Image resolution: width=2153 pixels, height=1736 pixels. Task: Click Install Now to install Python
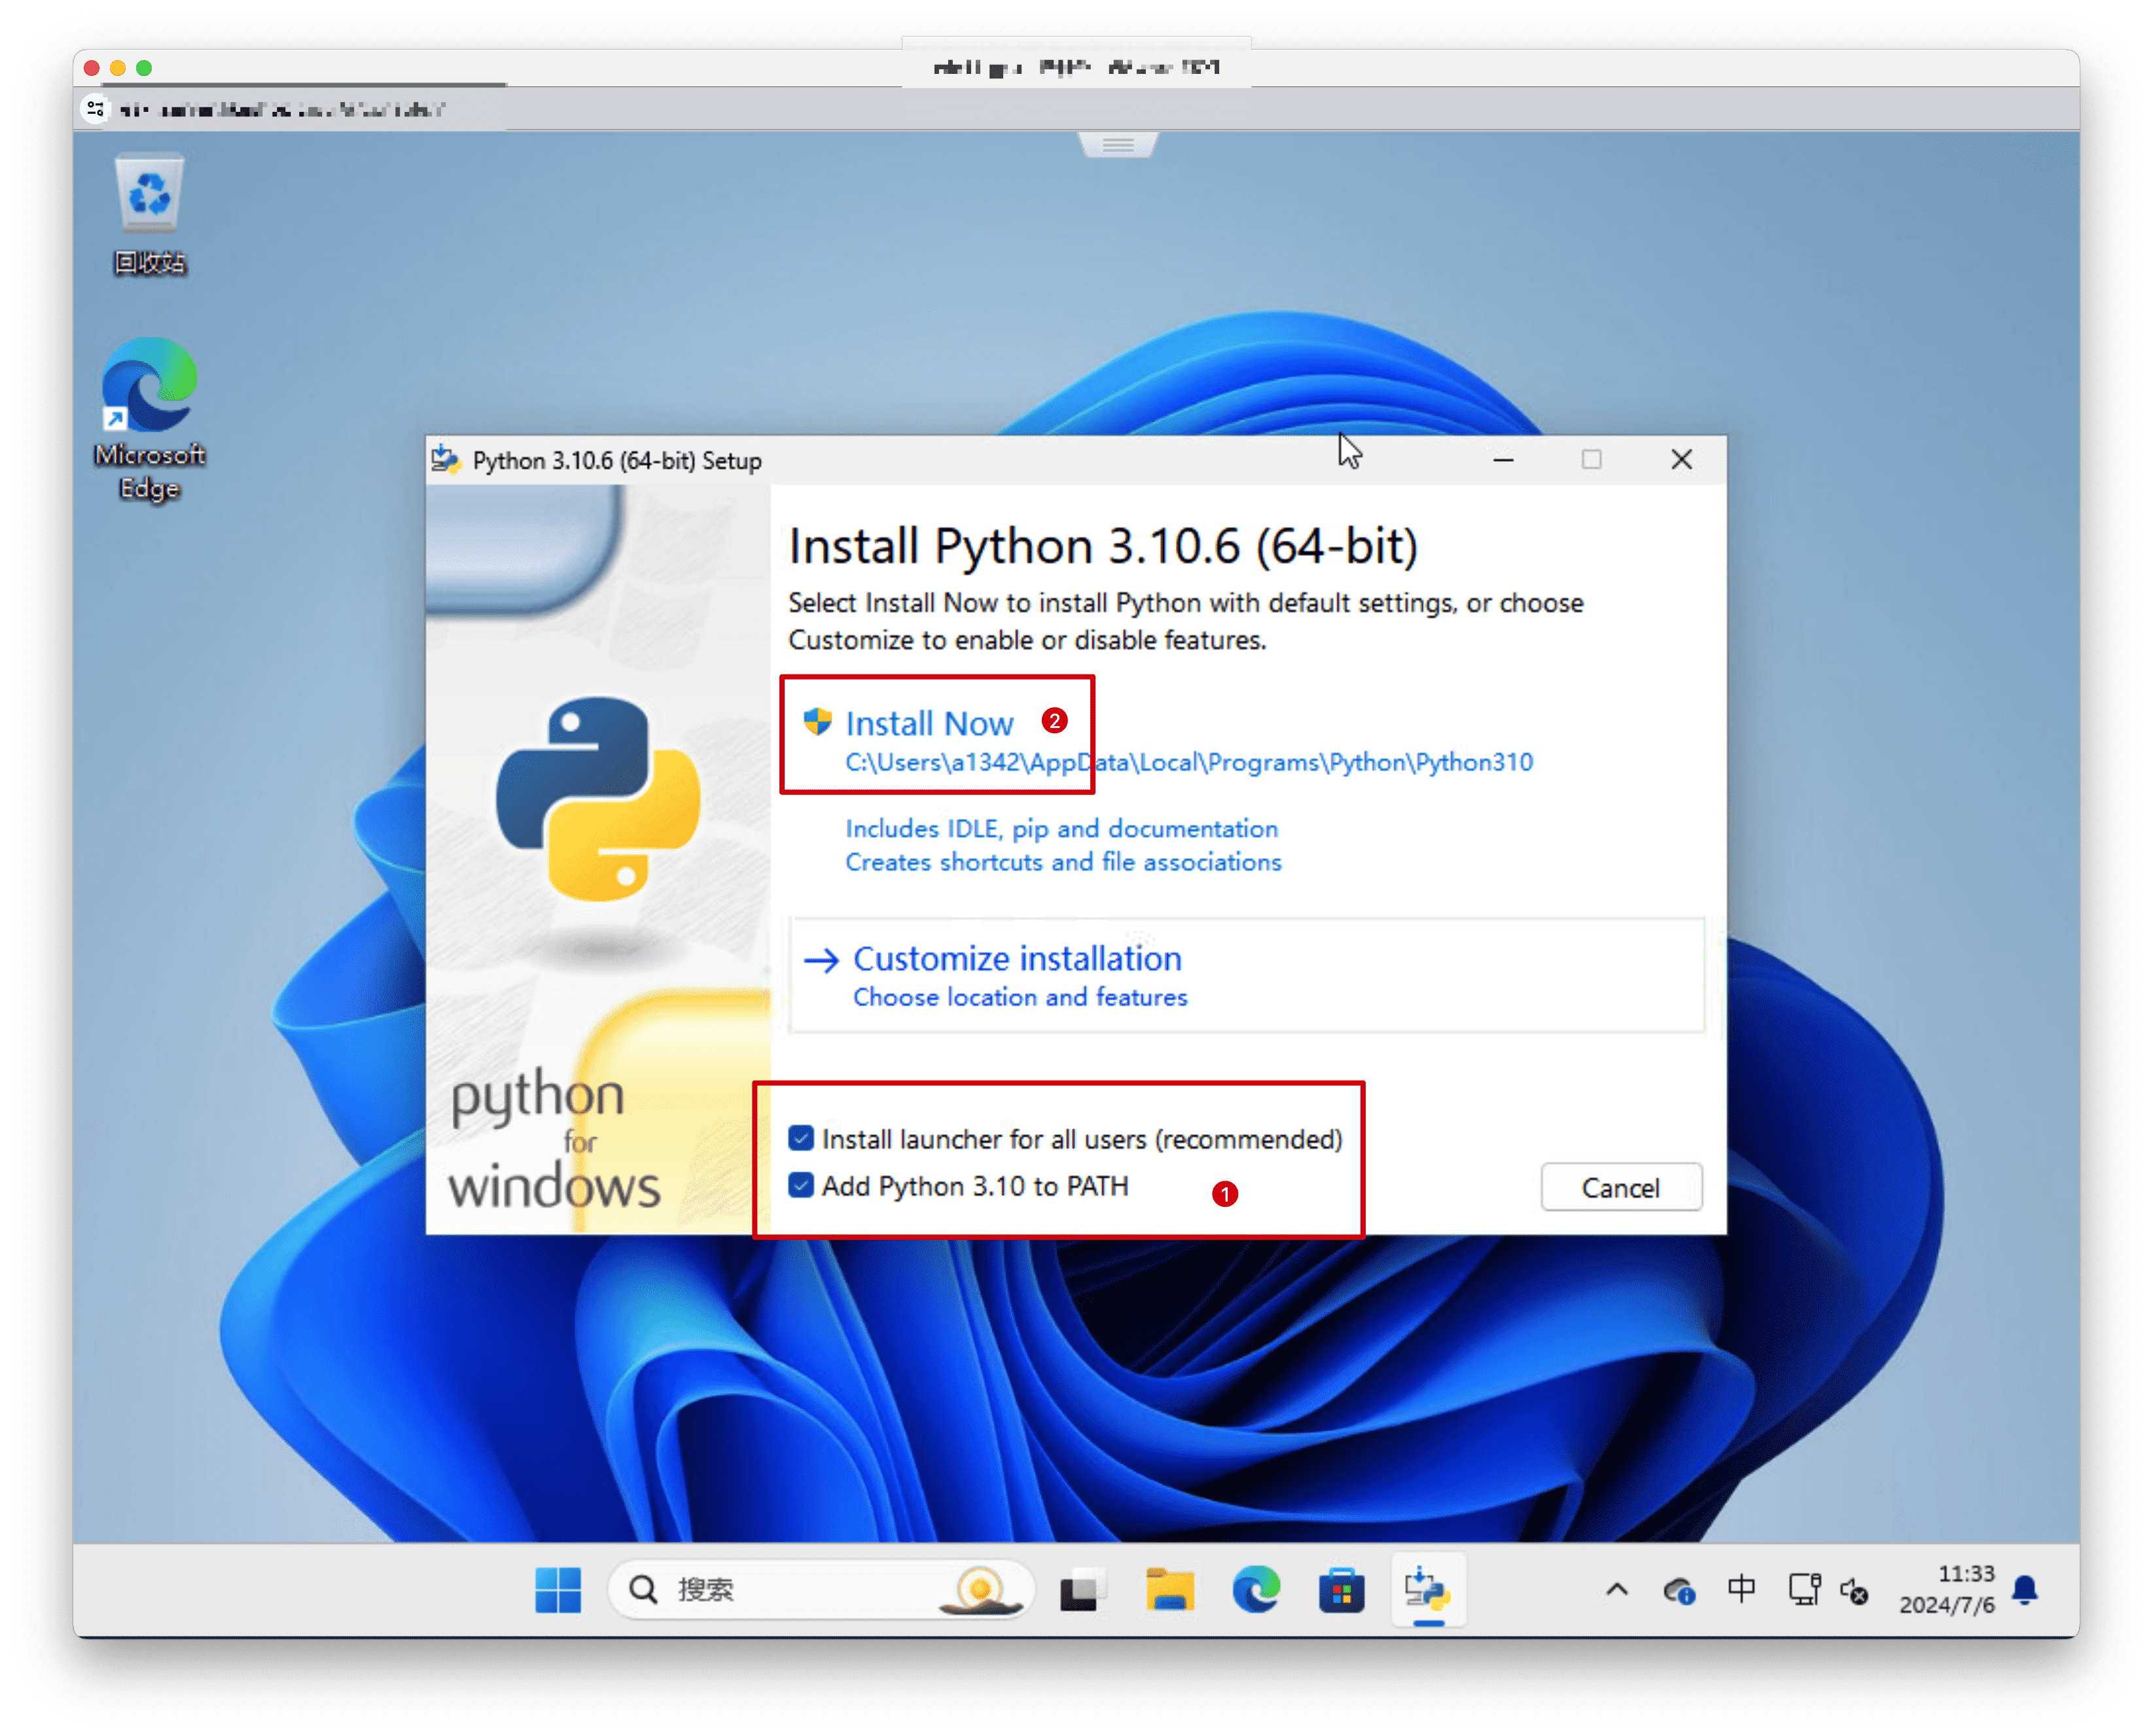pos(929,723)
